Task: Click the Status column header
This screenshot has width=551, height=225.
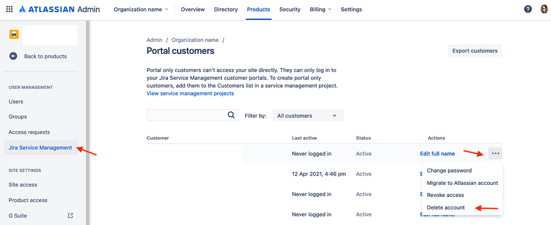Action: click(x=363, y=138)
